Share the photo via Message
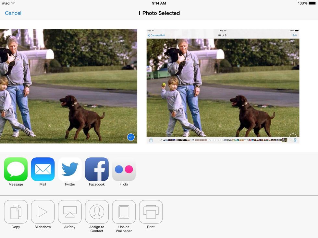The height and width of the screenshot is (238, 318). click(x=16, y=169)
